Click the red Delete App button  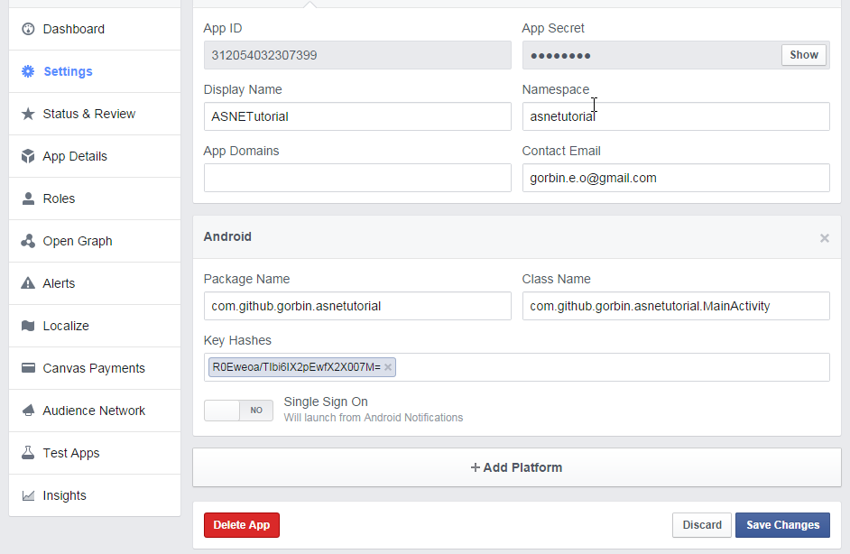242,525
